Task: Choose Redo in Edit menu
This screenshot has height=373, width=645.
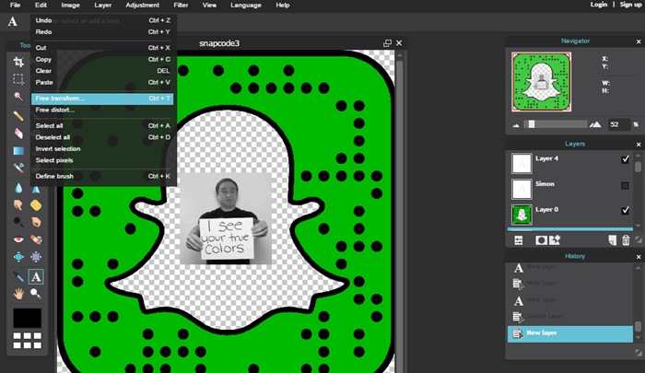Action: [102, 31]
